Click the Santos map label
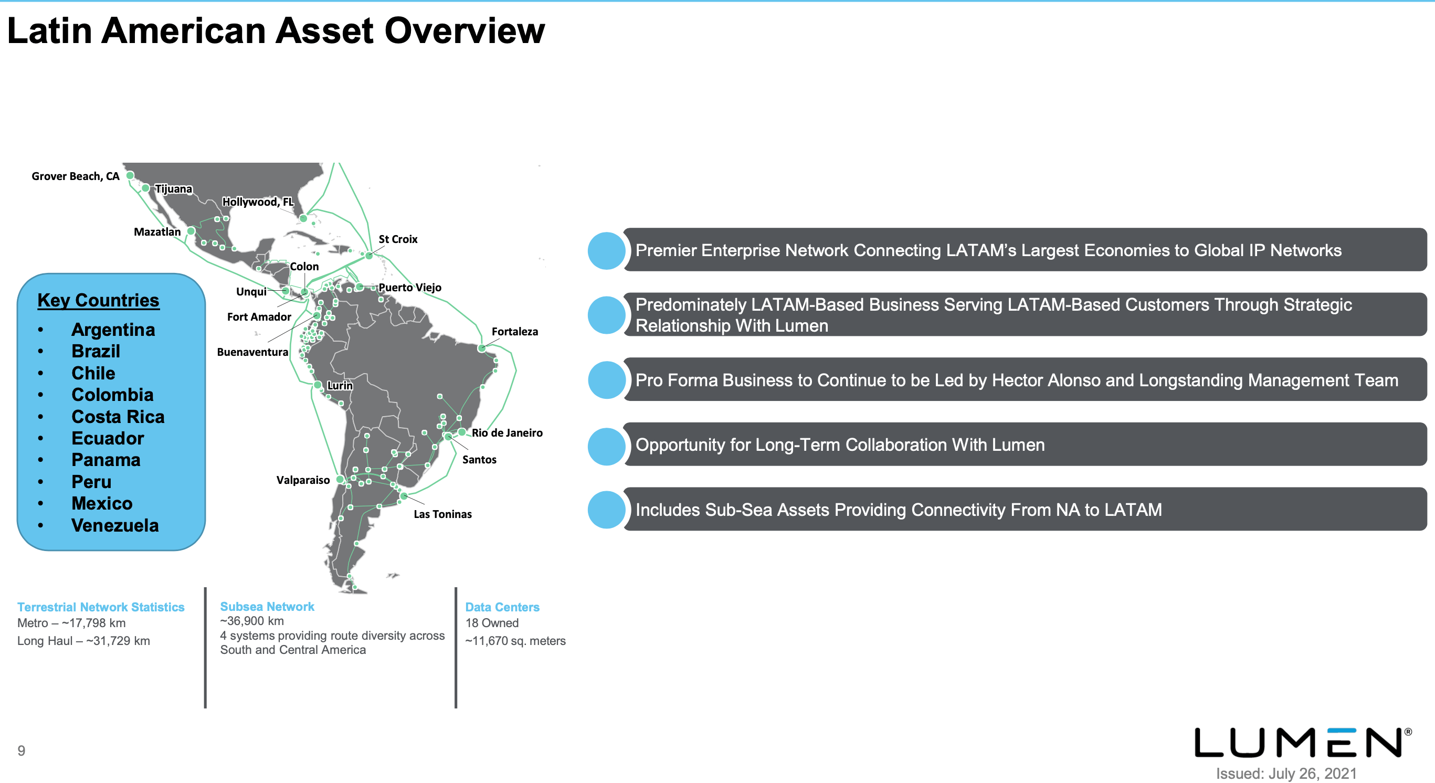This screenshot has width=1435, height=783. pos(479,459)
